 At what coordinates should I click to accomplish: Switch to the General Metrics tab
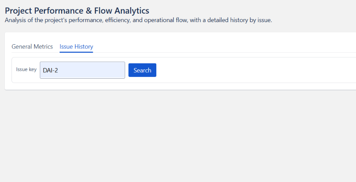click(32, 47)
